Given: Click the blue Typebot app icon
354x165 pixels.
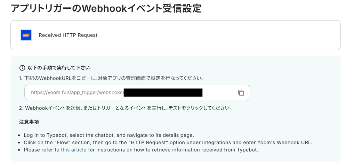Looking at the screenshot, I should [26, 35].
